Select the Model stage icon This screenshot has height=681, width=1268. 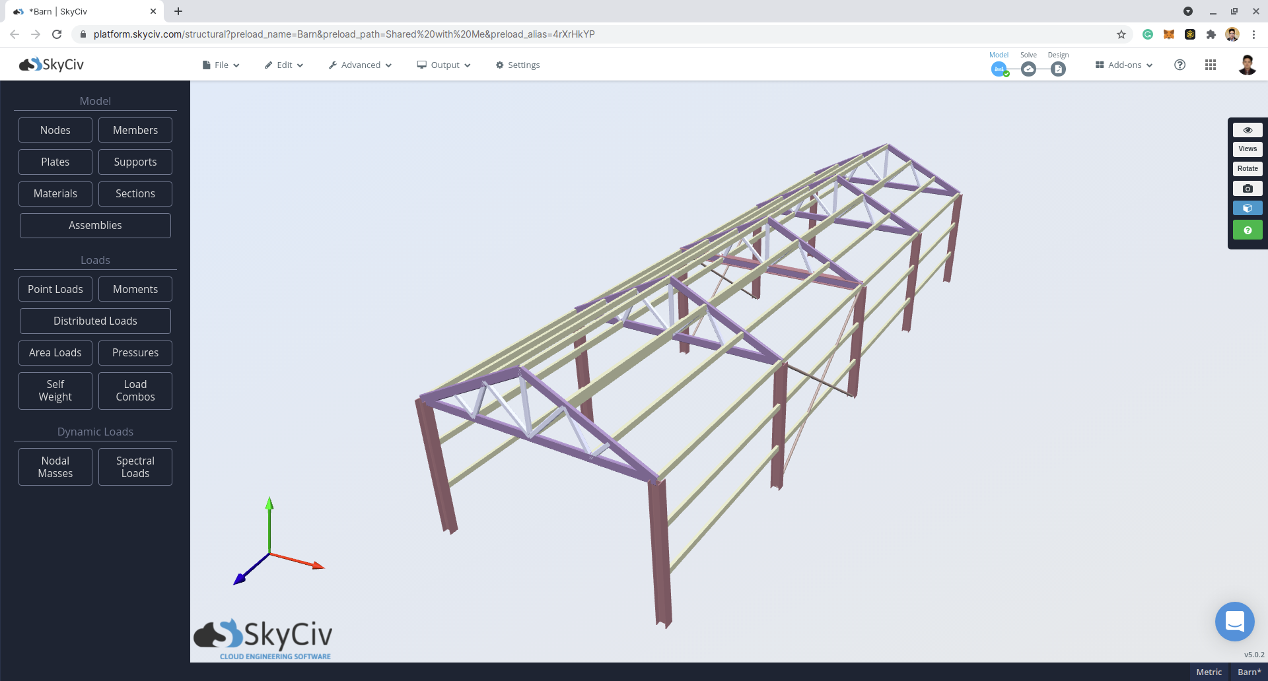[x=999, y=68]
